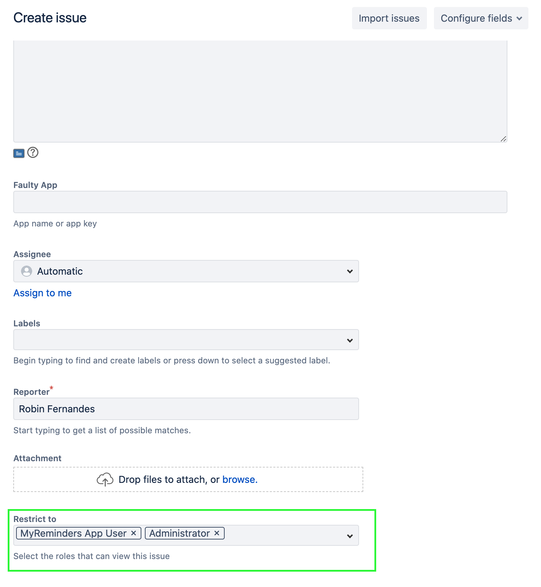Viewport: 541px width, 587px height.
Task: Toggle the wiki markup text formatting icon
Action: click(19, 153)
